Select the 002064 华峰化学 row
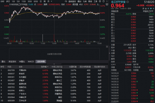This screenshot has height=103, width=155. tap(54, 97)
